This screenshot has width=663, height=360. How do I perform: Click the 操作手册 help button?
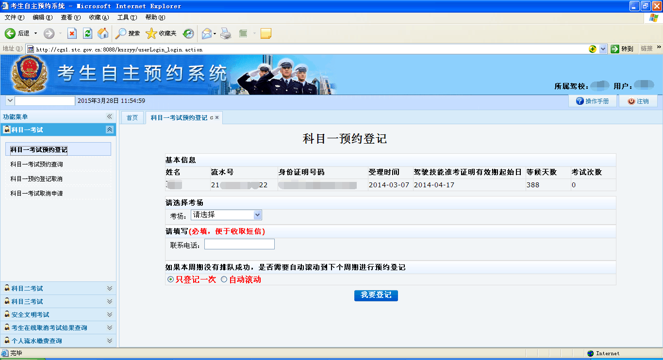(x=592, y=101)
